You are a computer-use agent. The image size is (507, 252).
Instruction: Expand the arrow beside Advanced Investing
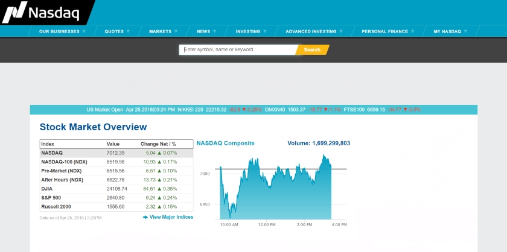tap(341, 31)
